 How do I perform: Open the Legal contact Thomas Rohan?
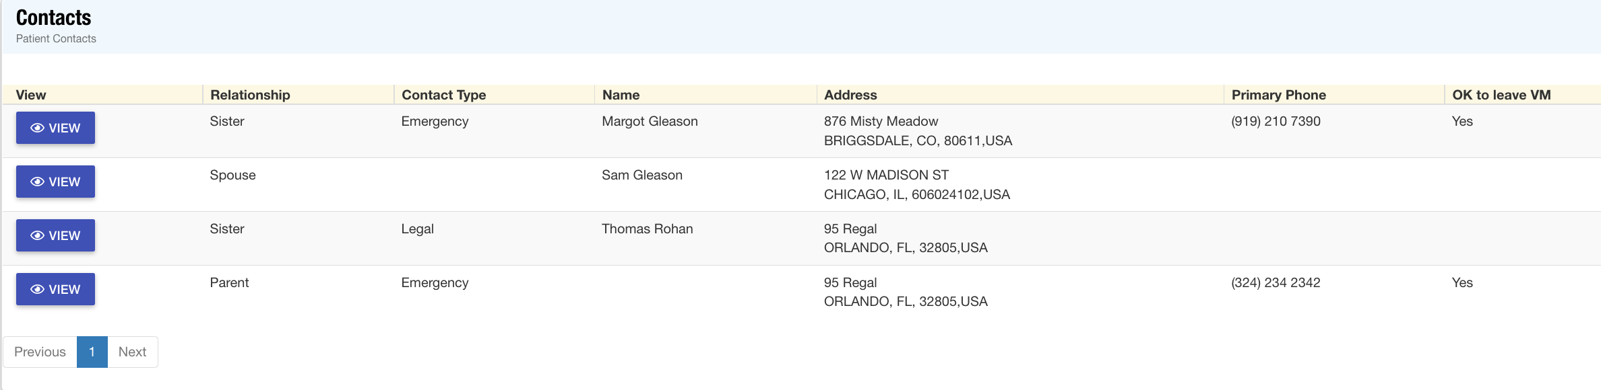(55, 235)
